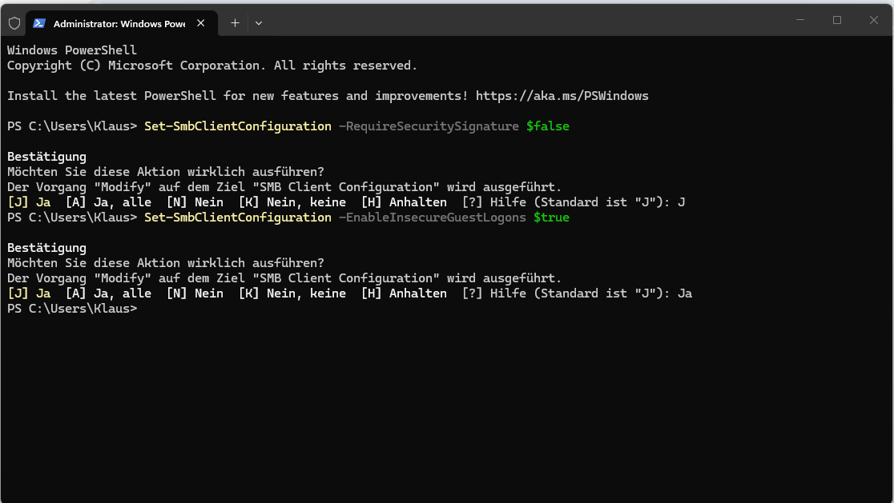
Task: Click the '-EnableInsecureGuestLogons' parameter text
Action: click(x=432, y=218)
